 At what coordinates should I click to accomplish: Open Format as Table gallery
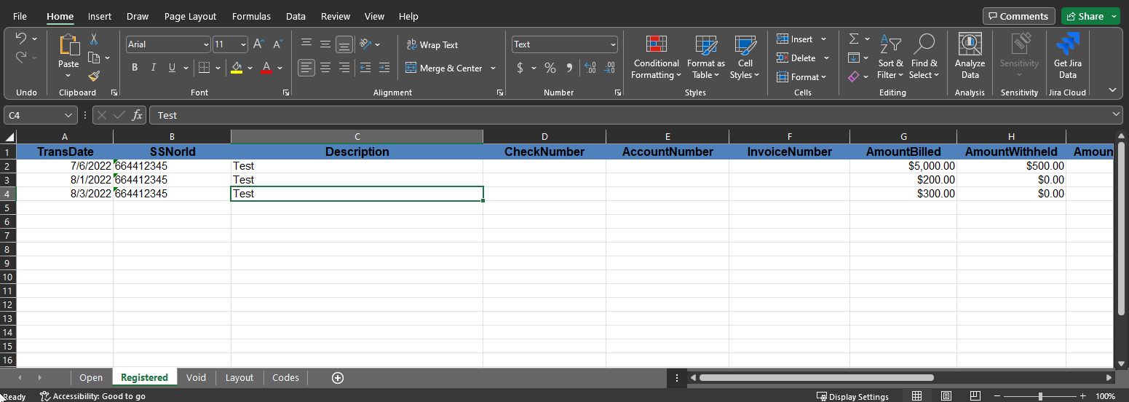tap(706, 57)
